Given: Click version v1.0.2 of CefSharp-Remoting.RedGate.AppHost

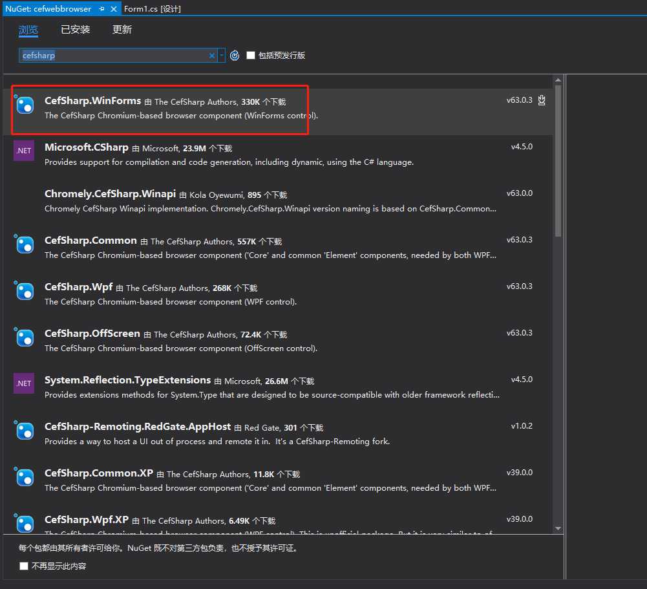Looking at the screenshot, I should click(x=522, y=426).
